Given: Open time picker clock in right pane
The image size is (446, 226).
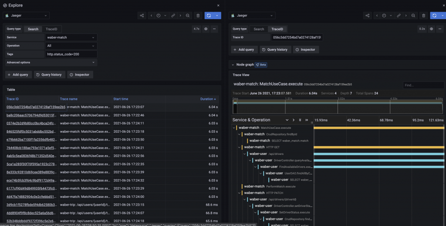Looking at the screenshot, I should tap(384, 16).
